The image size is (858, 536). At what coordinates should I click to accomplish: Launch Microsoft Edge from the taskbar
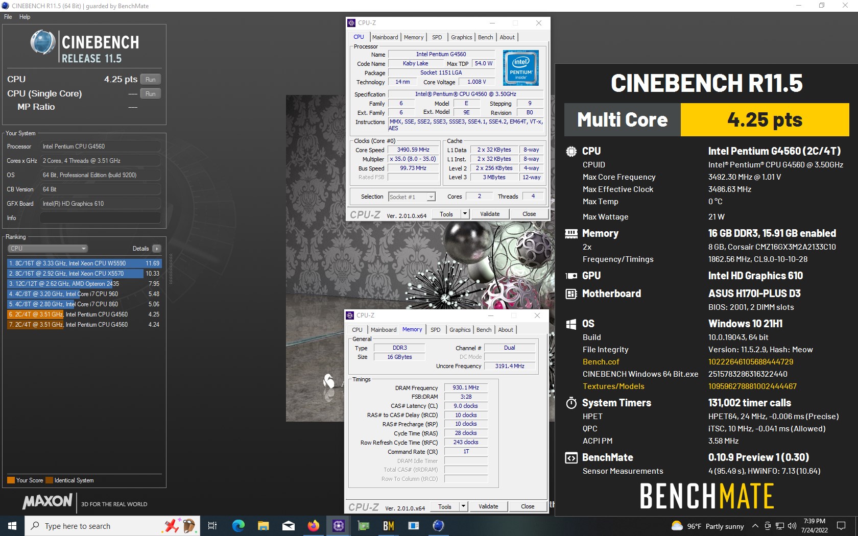pos(238,525)
